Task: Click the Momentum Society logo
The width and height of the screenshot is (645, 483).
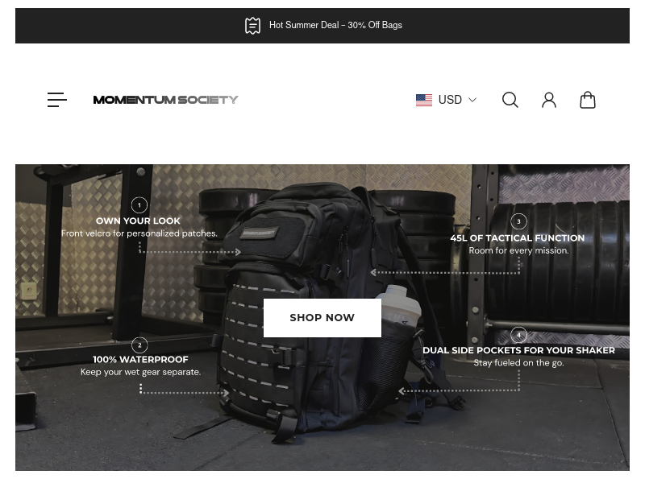Action: pos(166,100)
